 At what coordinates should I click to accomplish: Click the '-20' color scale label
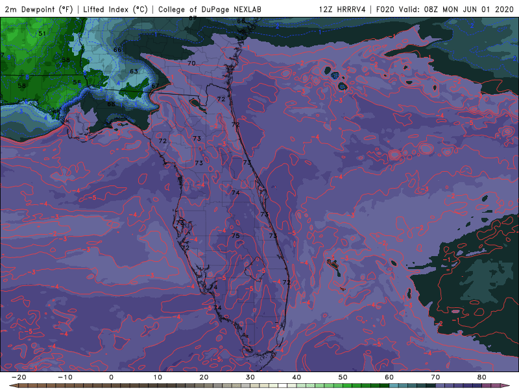19,377
